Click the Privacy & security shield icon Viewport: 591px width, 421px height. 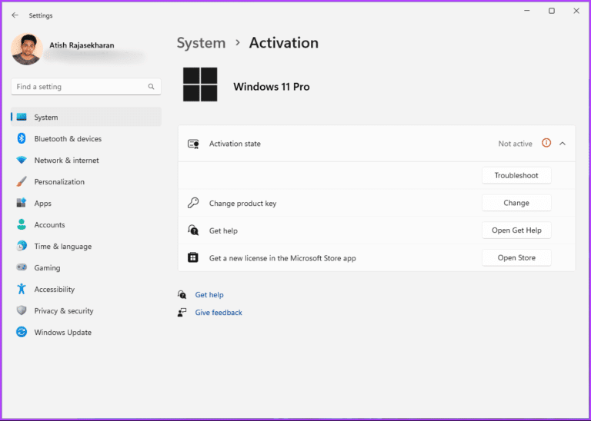[x=21, y=311]
